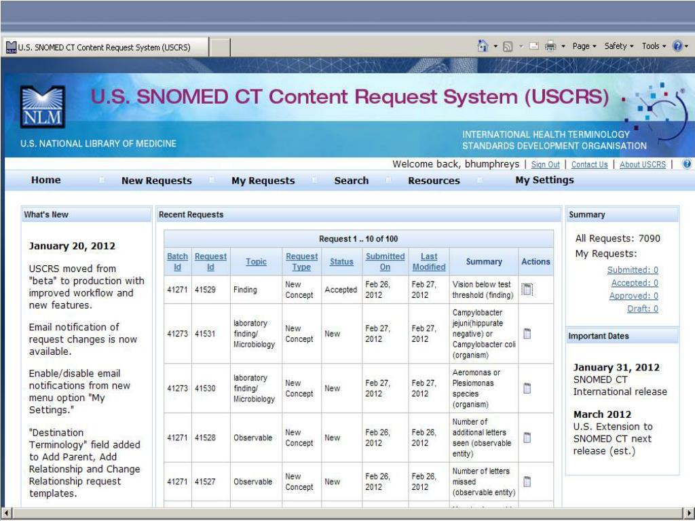Click the 'January 31, 2012' important date heading

coord(616,367)
